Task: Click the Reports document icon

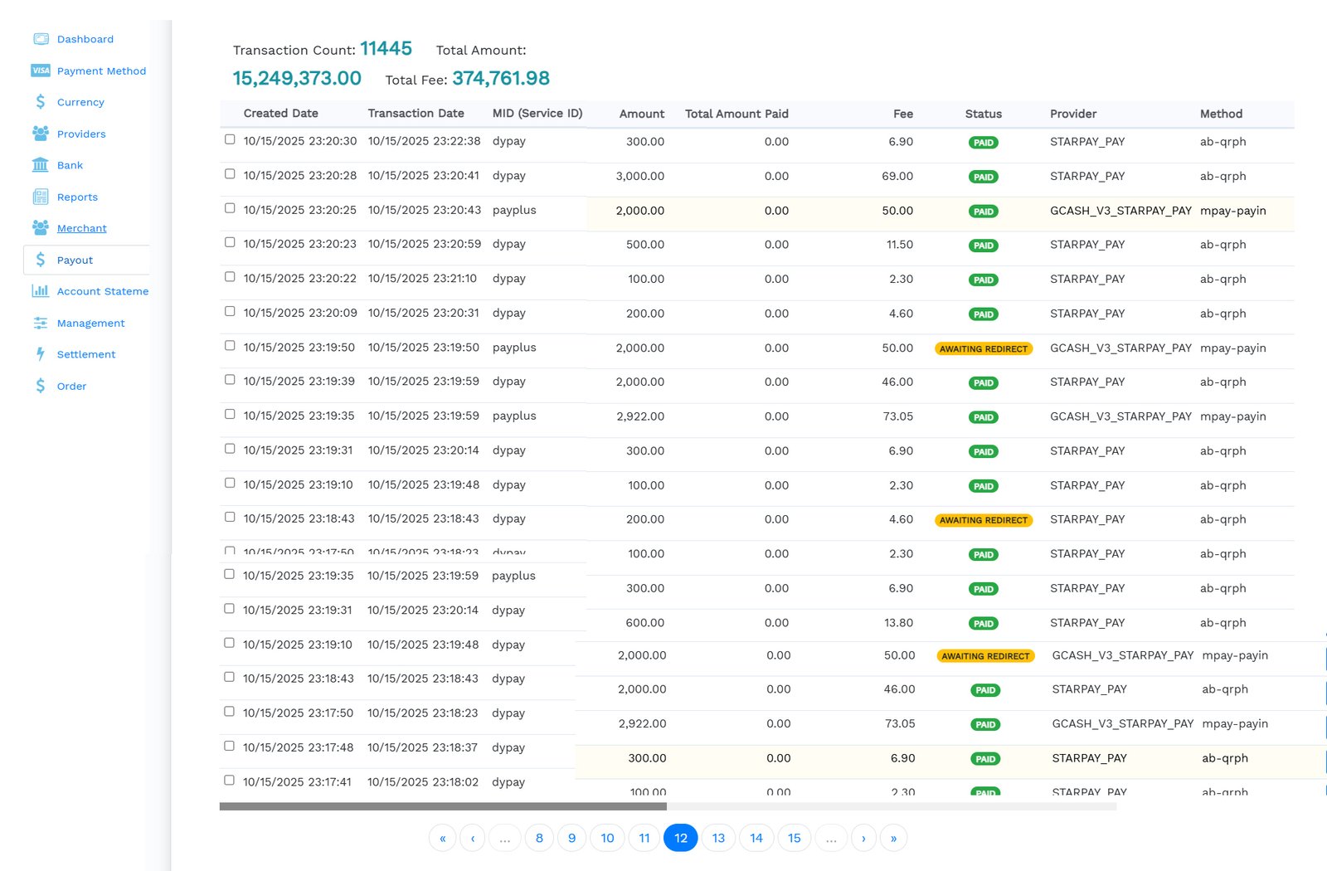Action: (41, 197)
